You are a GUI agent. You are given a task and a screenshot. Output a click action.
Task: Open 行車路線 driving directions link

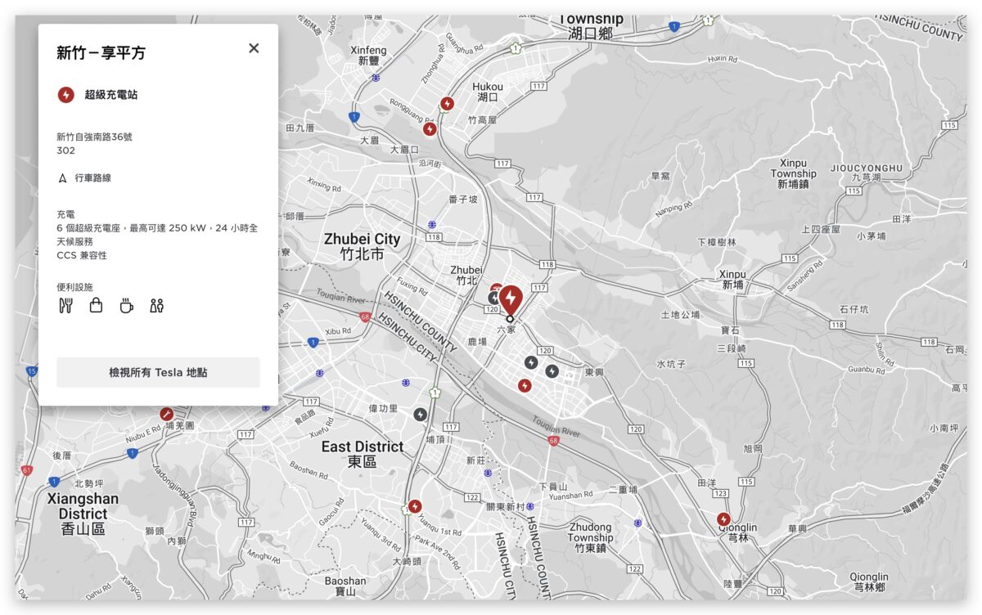click(x=92, y=177)
